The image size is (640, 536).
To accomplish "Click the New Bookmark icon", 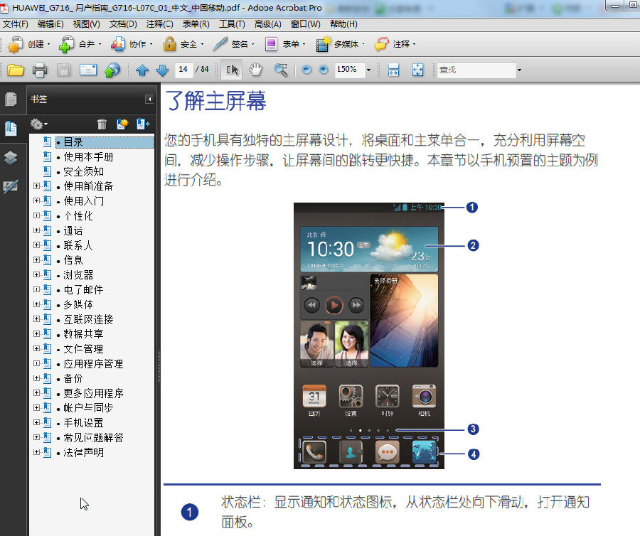I will tap(122, 124).
